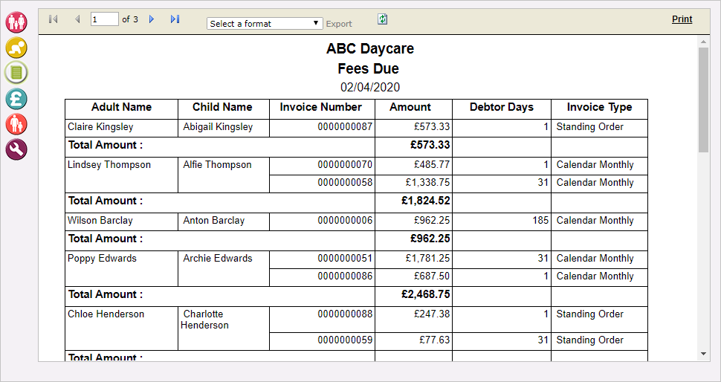721x382 pixels.
Task: Go to first report page
Action: (53, 19)
